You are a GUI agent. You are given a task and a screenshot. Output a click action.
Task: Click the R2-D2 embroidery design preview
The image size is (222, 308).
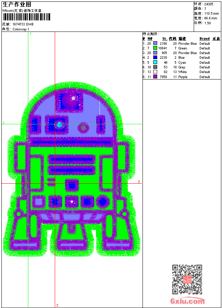[72, 169]
